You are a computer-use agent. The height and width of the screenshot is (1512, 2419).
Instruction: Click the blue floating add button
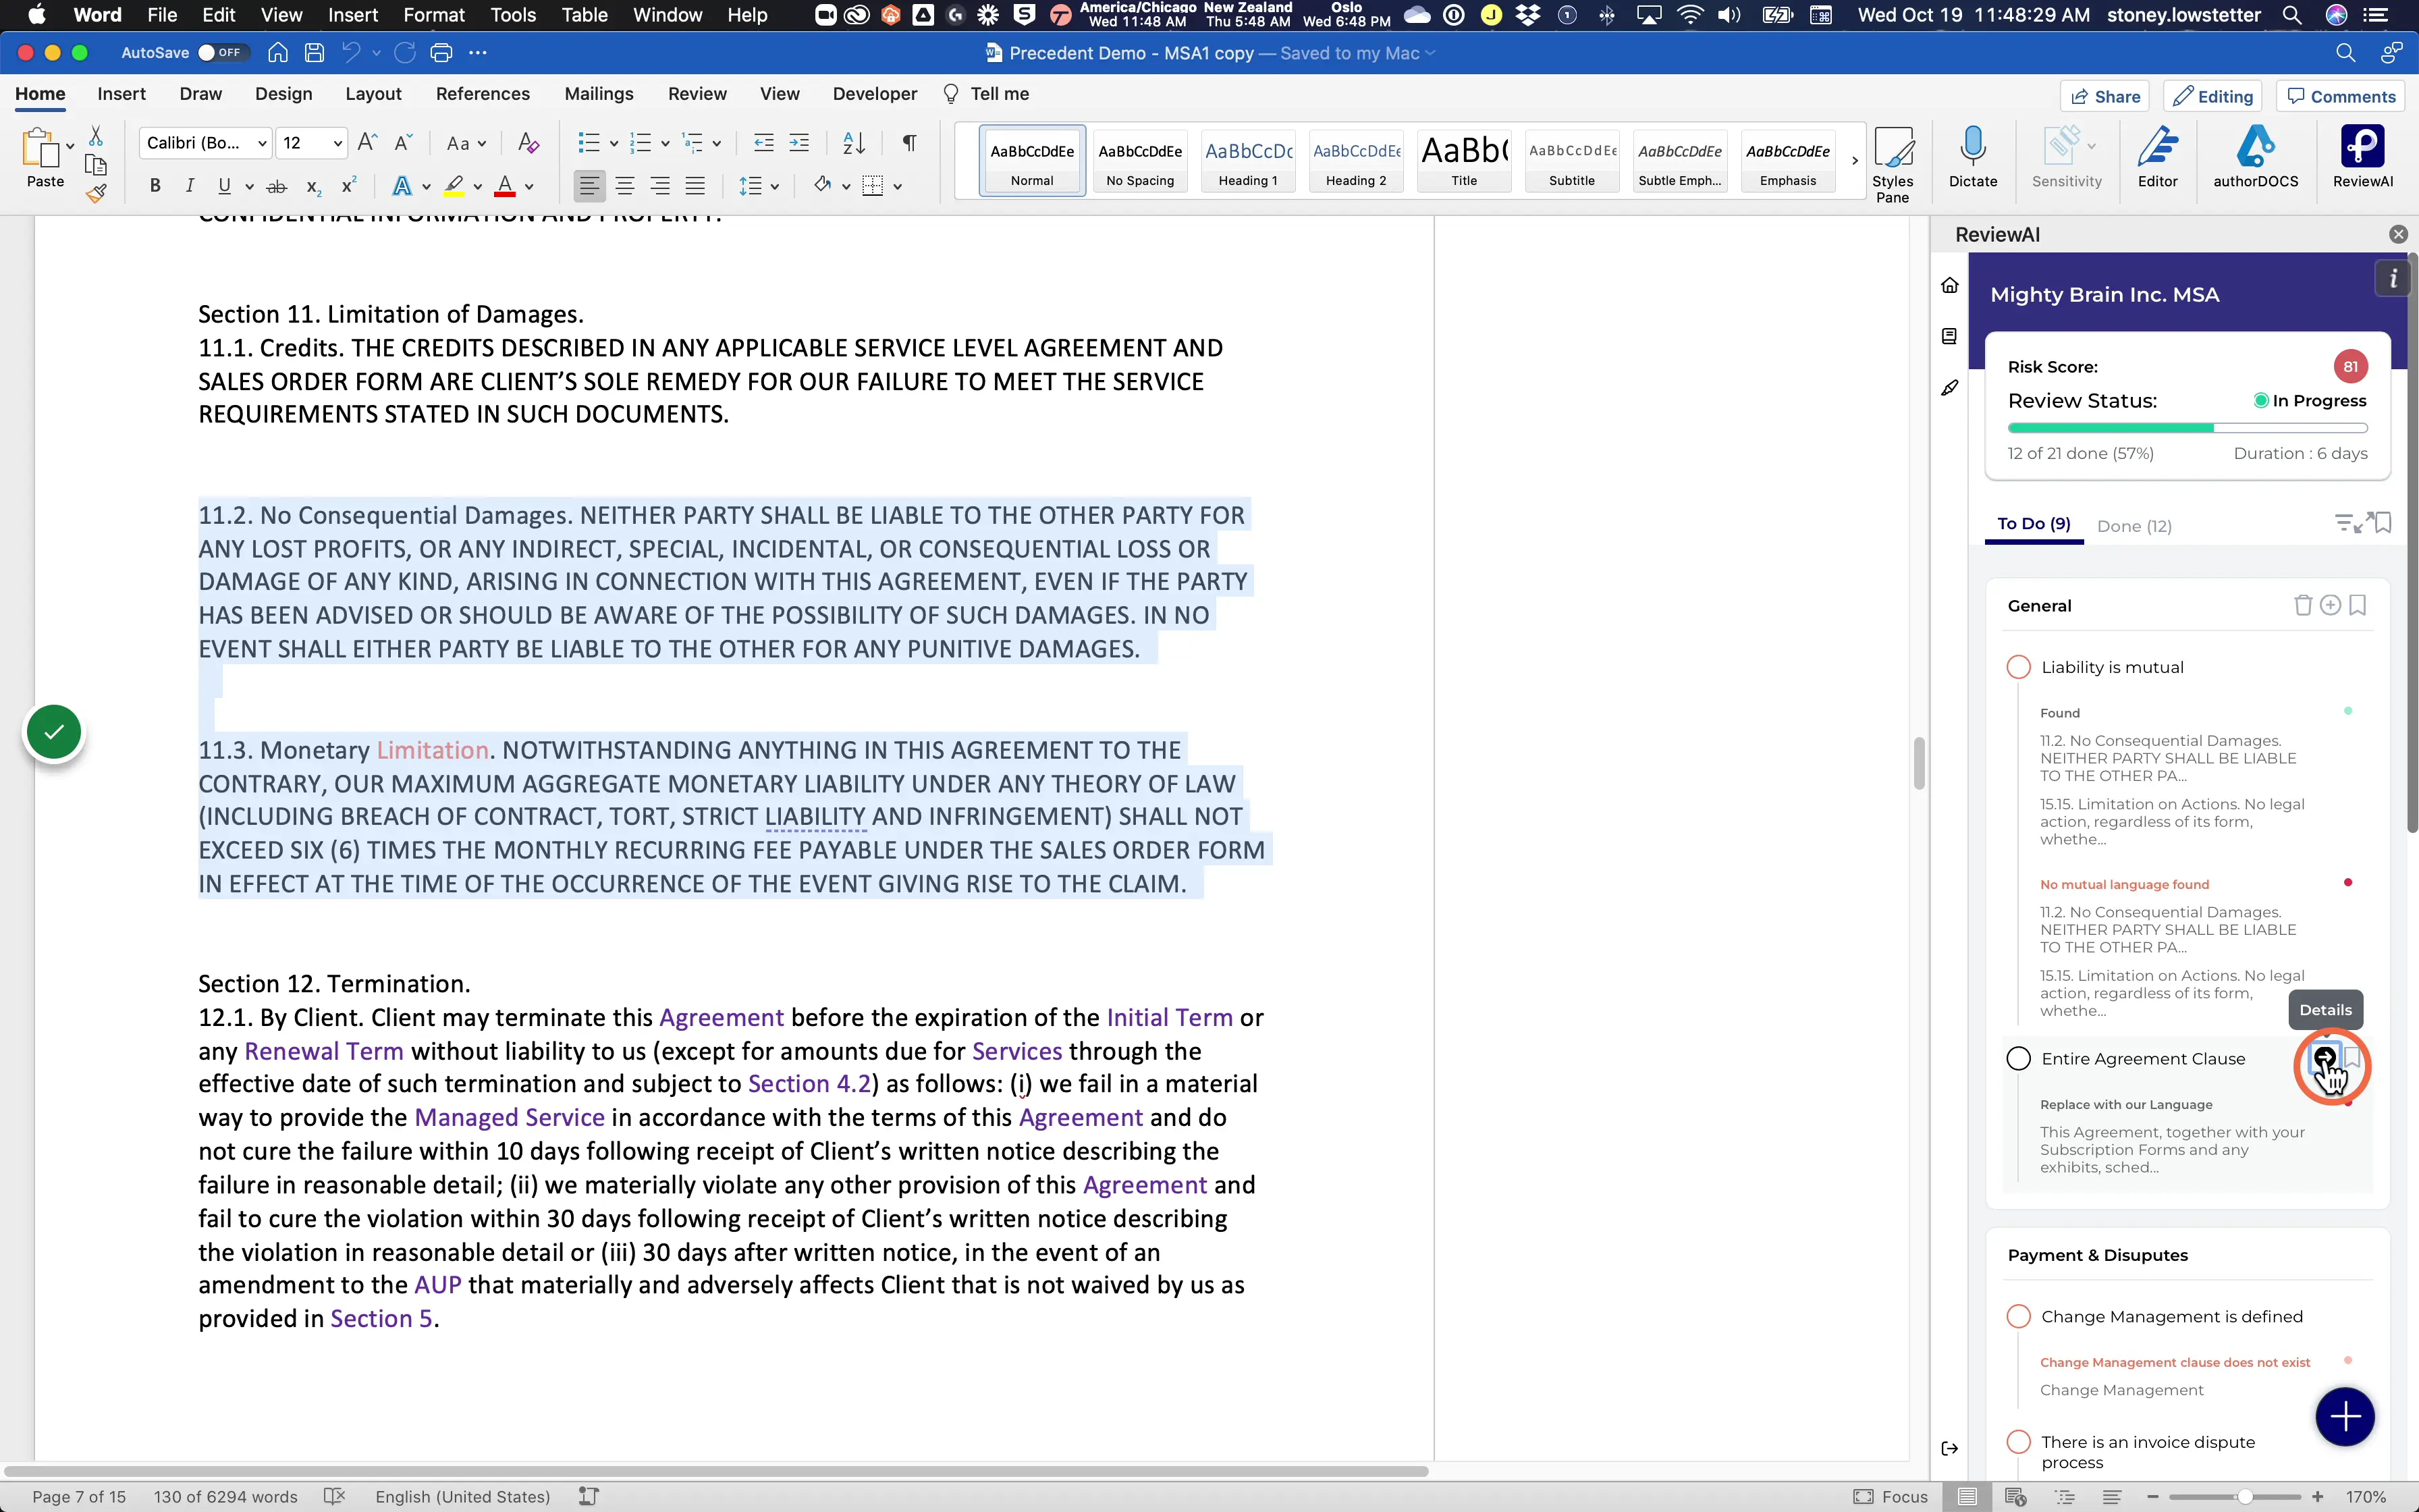tap(2344, 1416)
